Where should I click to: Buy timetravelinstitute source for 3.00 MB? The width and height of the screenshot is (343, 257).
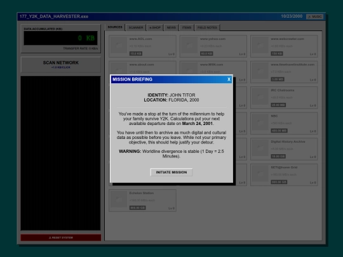tap(278, 79)
